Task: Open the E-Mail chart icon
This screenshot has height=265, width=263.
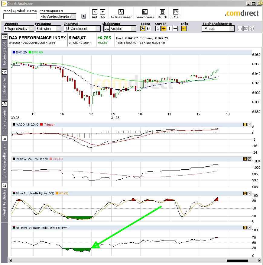Action: 176,11
